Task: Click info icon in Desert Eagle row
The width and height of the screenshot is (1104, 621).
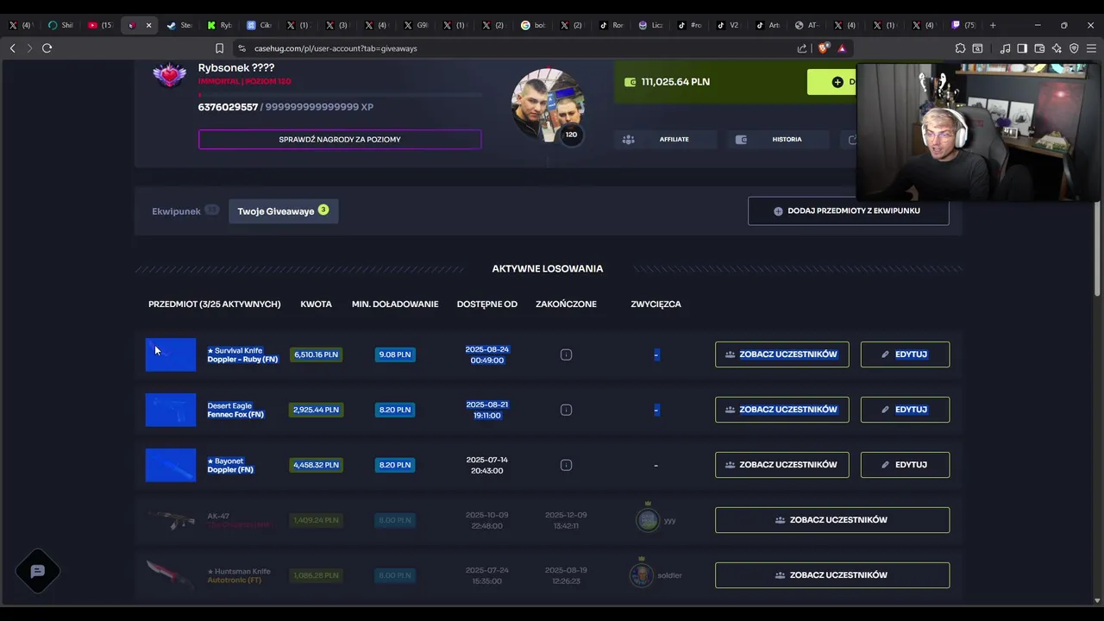Action: pos(566,410)
